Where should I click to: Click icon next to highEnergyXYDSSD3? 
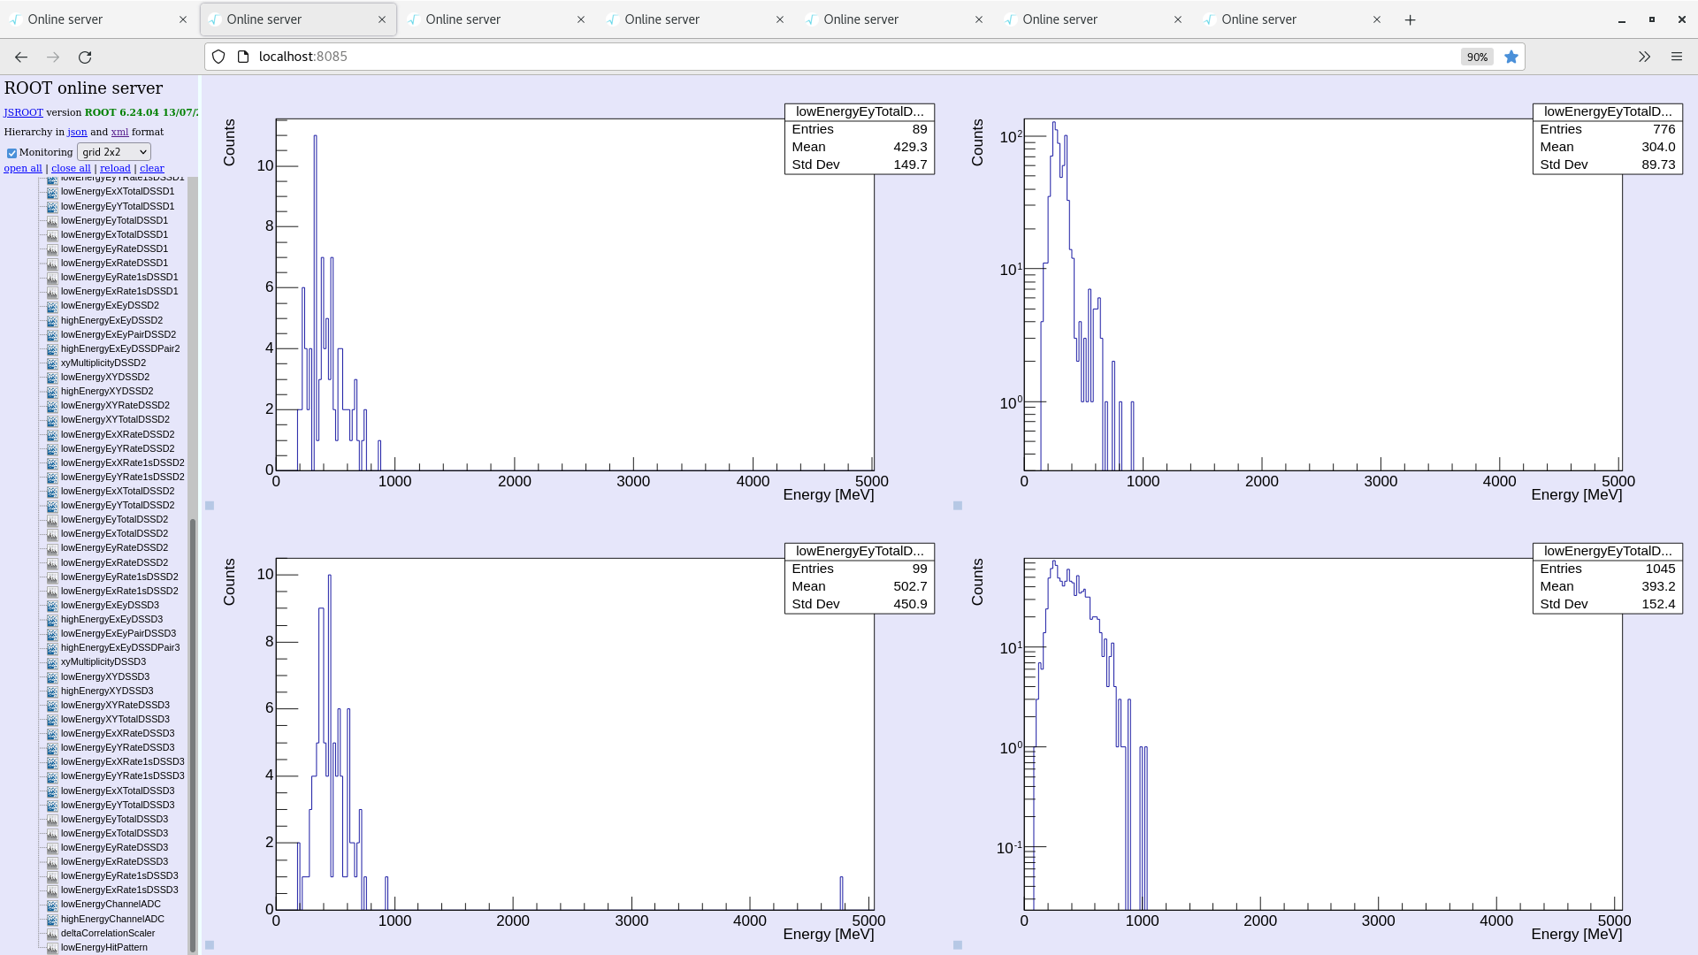pos(52,691)
